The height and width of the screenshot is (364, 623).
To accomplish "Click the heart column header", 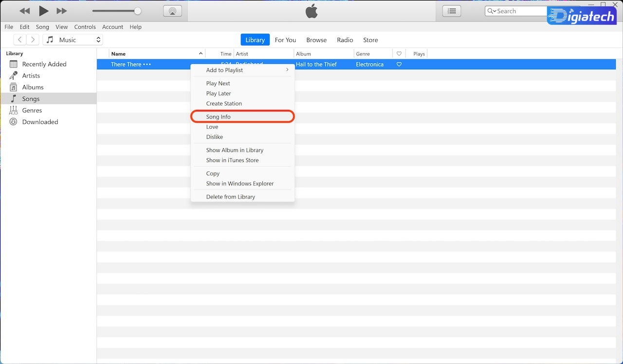I will (399, 54).
